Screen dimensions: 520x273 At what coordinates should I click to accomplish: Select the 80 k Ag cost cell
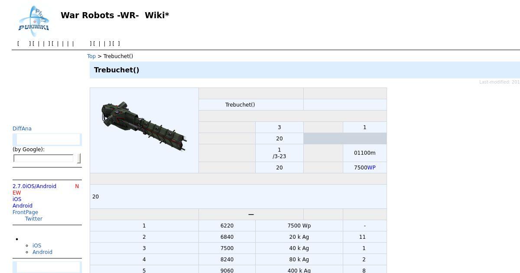coord(299,260)
